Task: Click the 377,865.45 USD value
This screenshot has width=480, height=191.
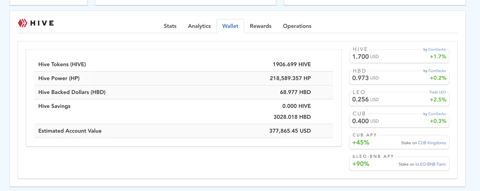Action: (x=290, y=131)
